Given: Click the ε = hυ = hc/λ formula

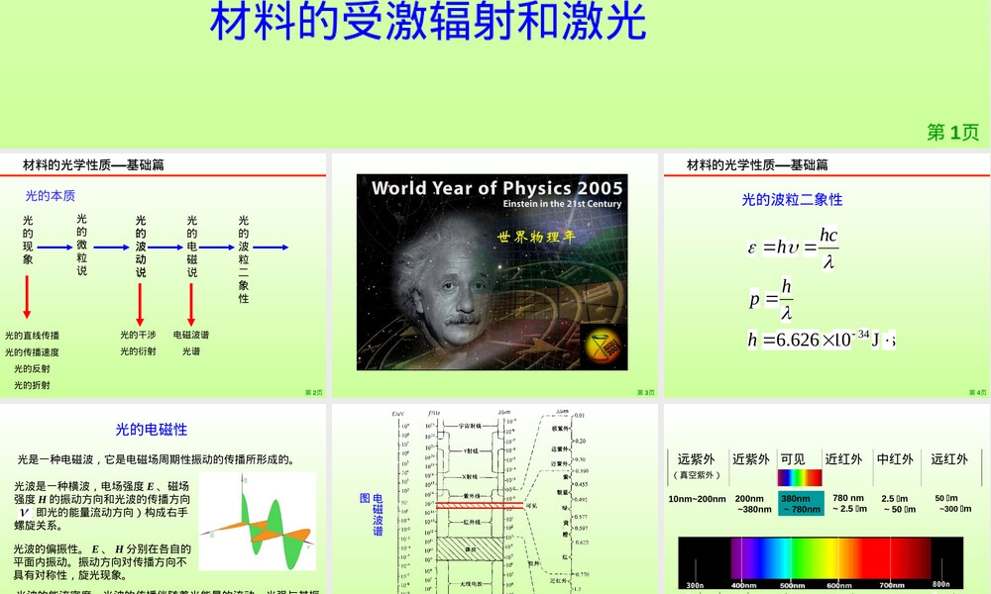Looking at the screenshot, I should coord(793,247).
